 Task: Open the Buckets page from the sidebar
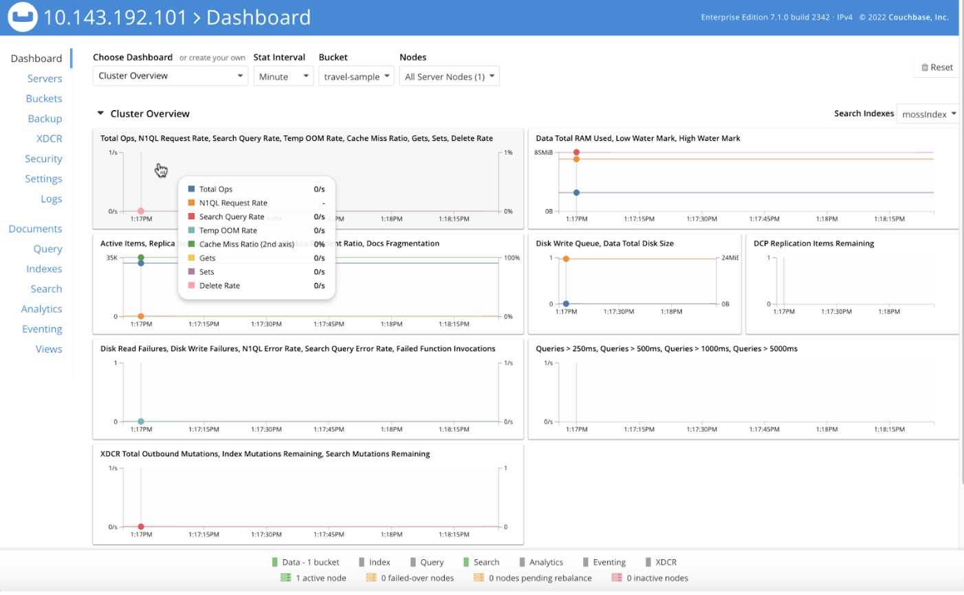click(44, 98)
